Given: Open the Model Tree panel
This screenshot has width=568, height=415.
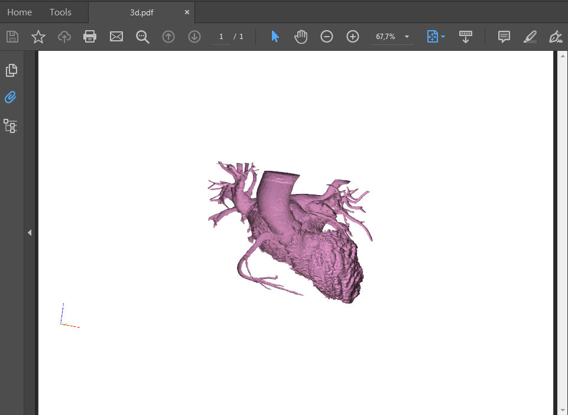Looking at the screenshot, I should [10, 126].
